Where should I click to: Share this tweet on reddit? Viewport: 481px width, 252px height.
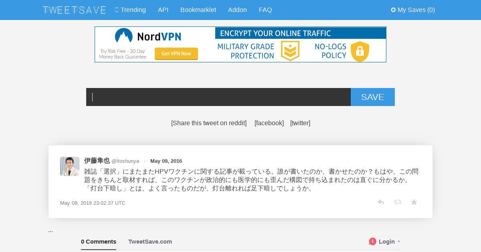pos(209,123)
